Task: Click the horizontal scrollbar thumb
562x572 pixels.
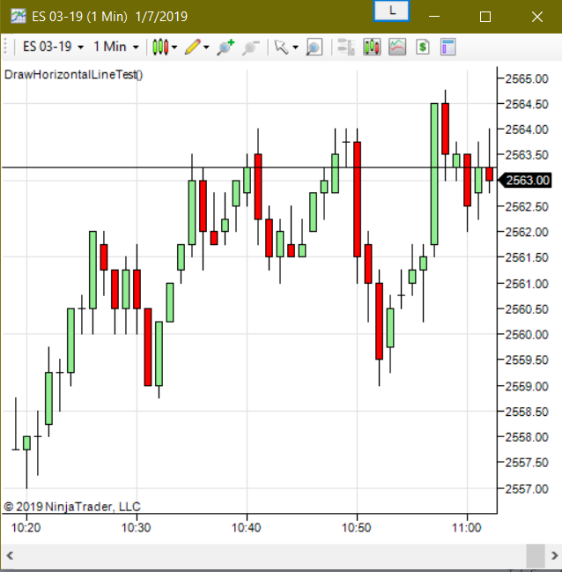Action: pos(536,555)
